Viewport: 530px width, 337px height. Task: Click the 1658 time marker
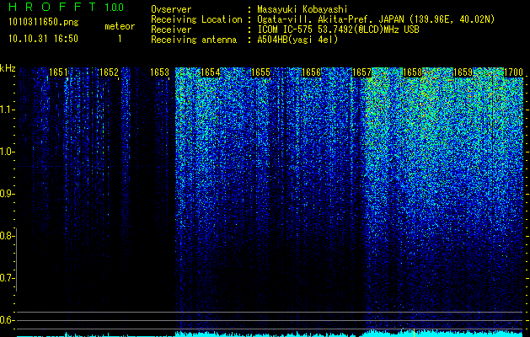(412, 72)
